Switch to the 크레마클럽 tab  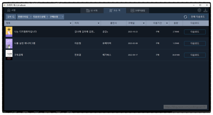138,10
